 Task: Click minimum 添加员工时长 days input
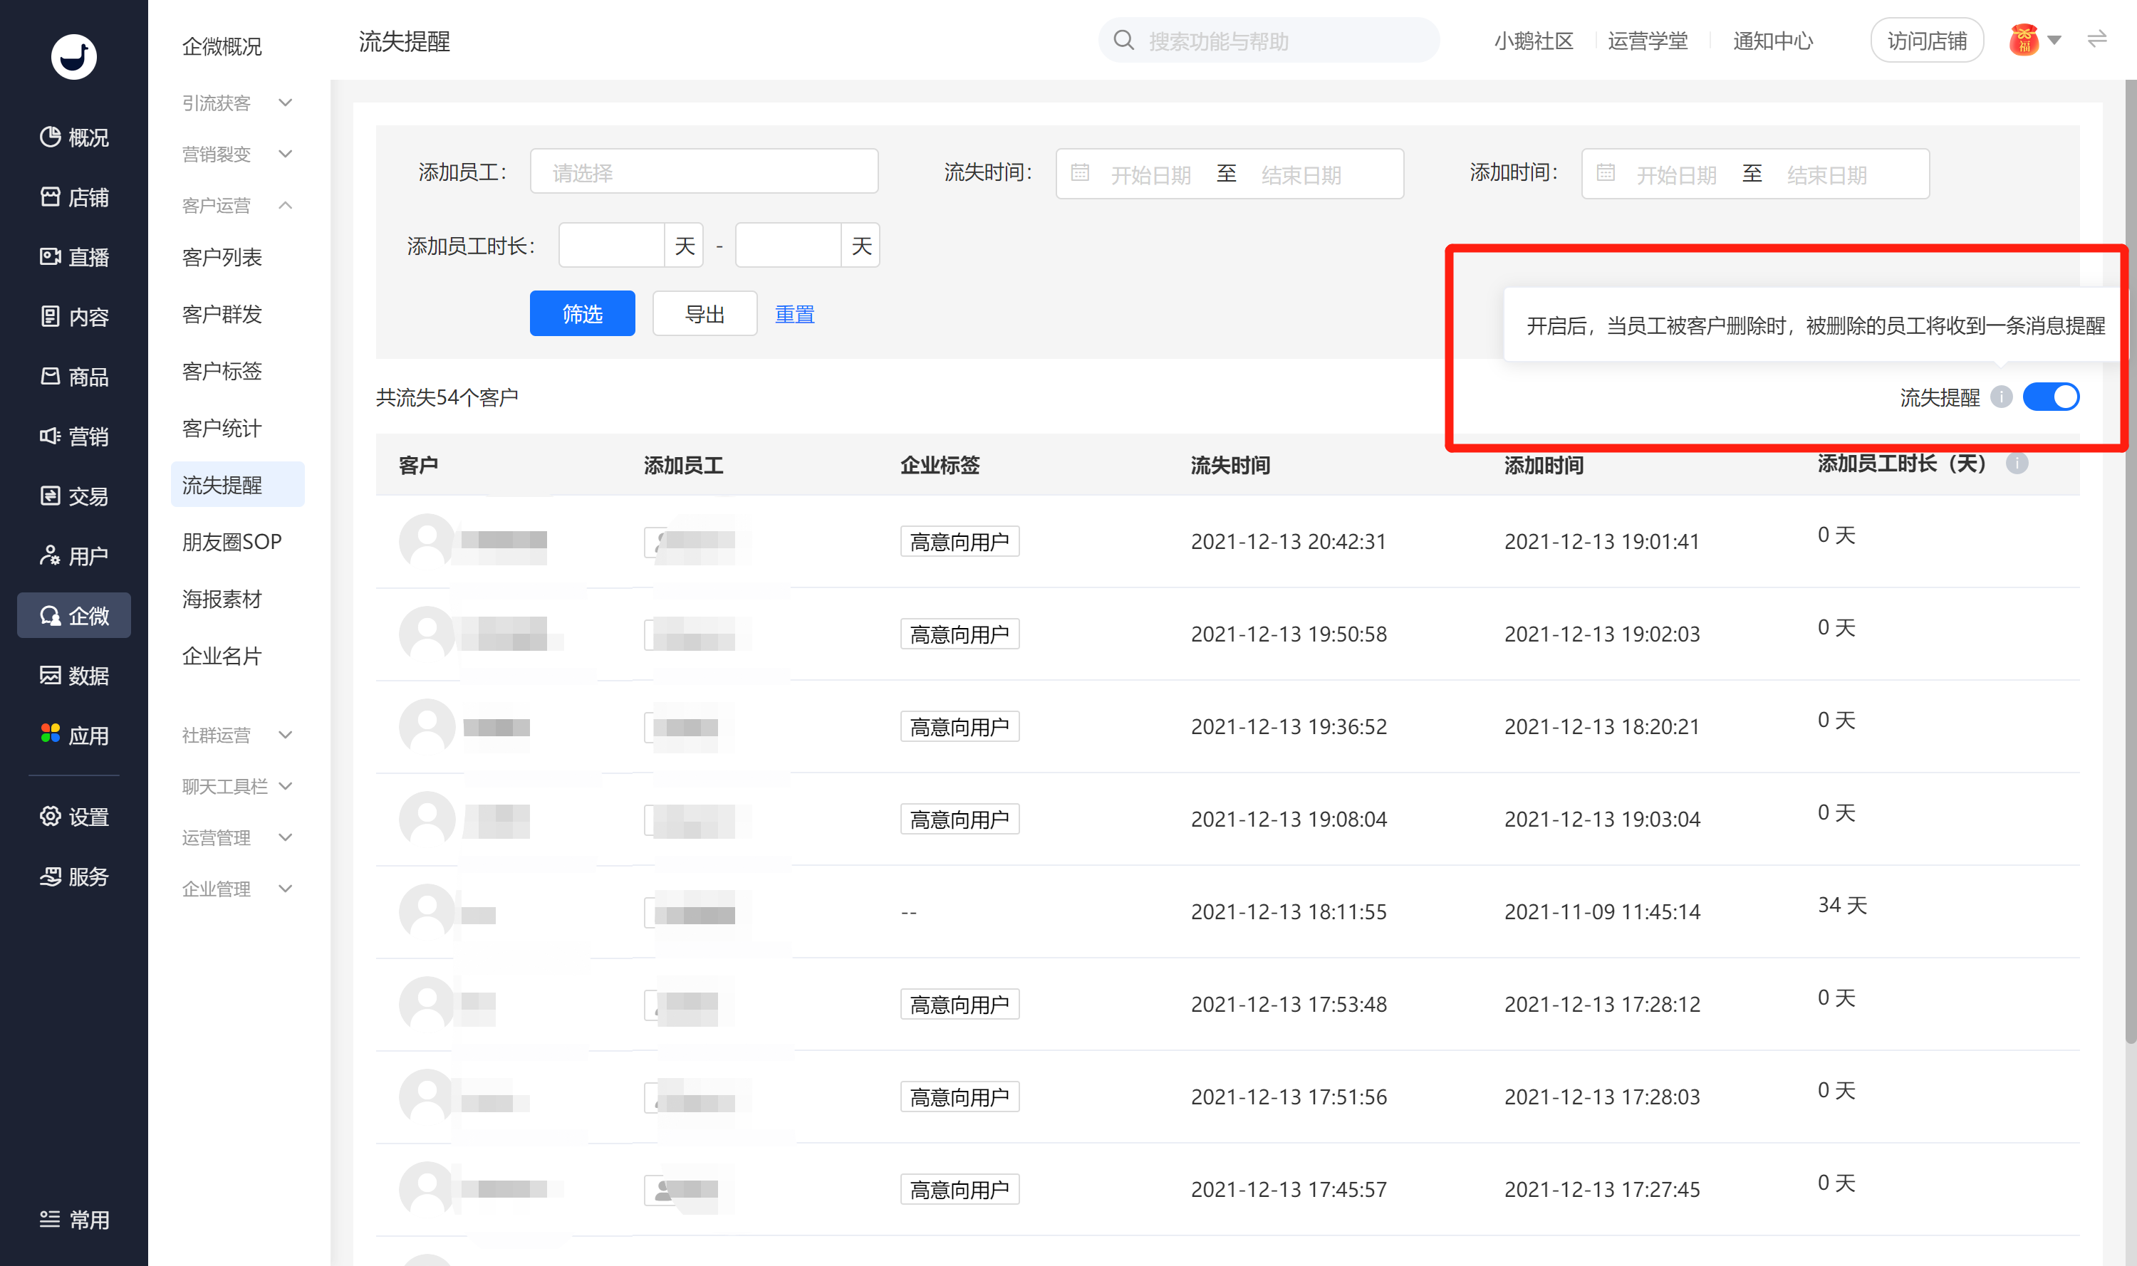612,246
